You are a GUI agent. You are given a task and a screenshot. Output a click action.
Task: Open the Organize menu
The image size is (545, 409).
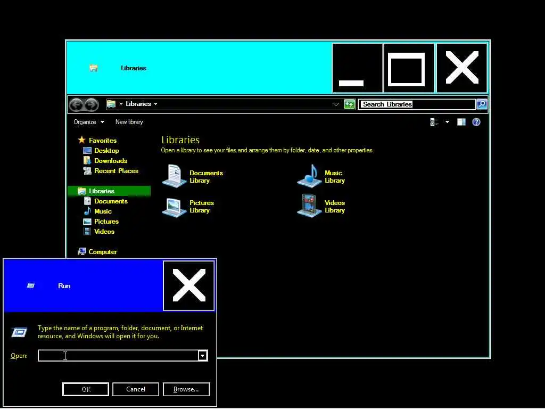click(x=89, y=122)
